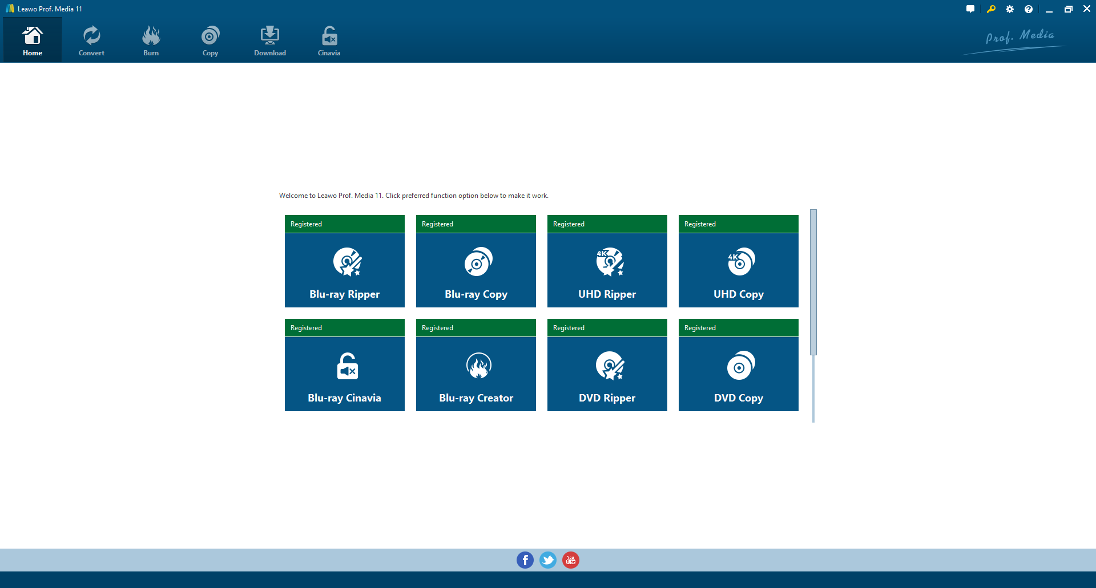Open settings via the gear icon
The image size is (1096, 588).
(x=1010, y=9)
